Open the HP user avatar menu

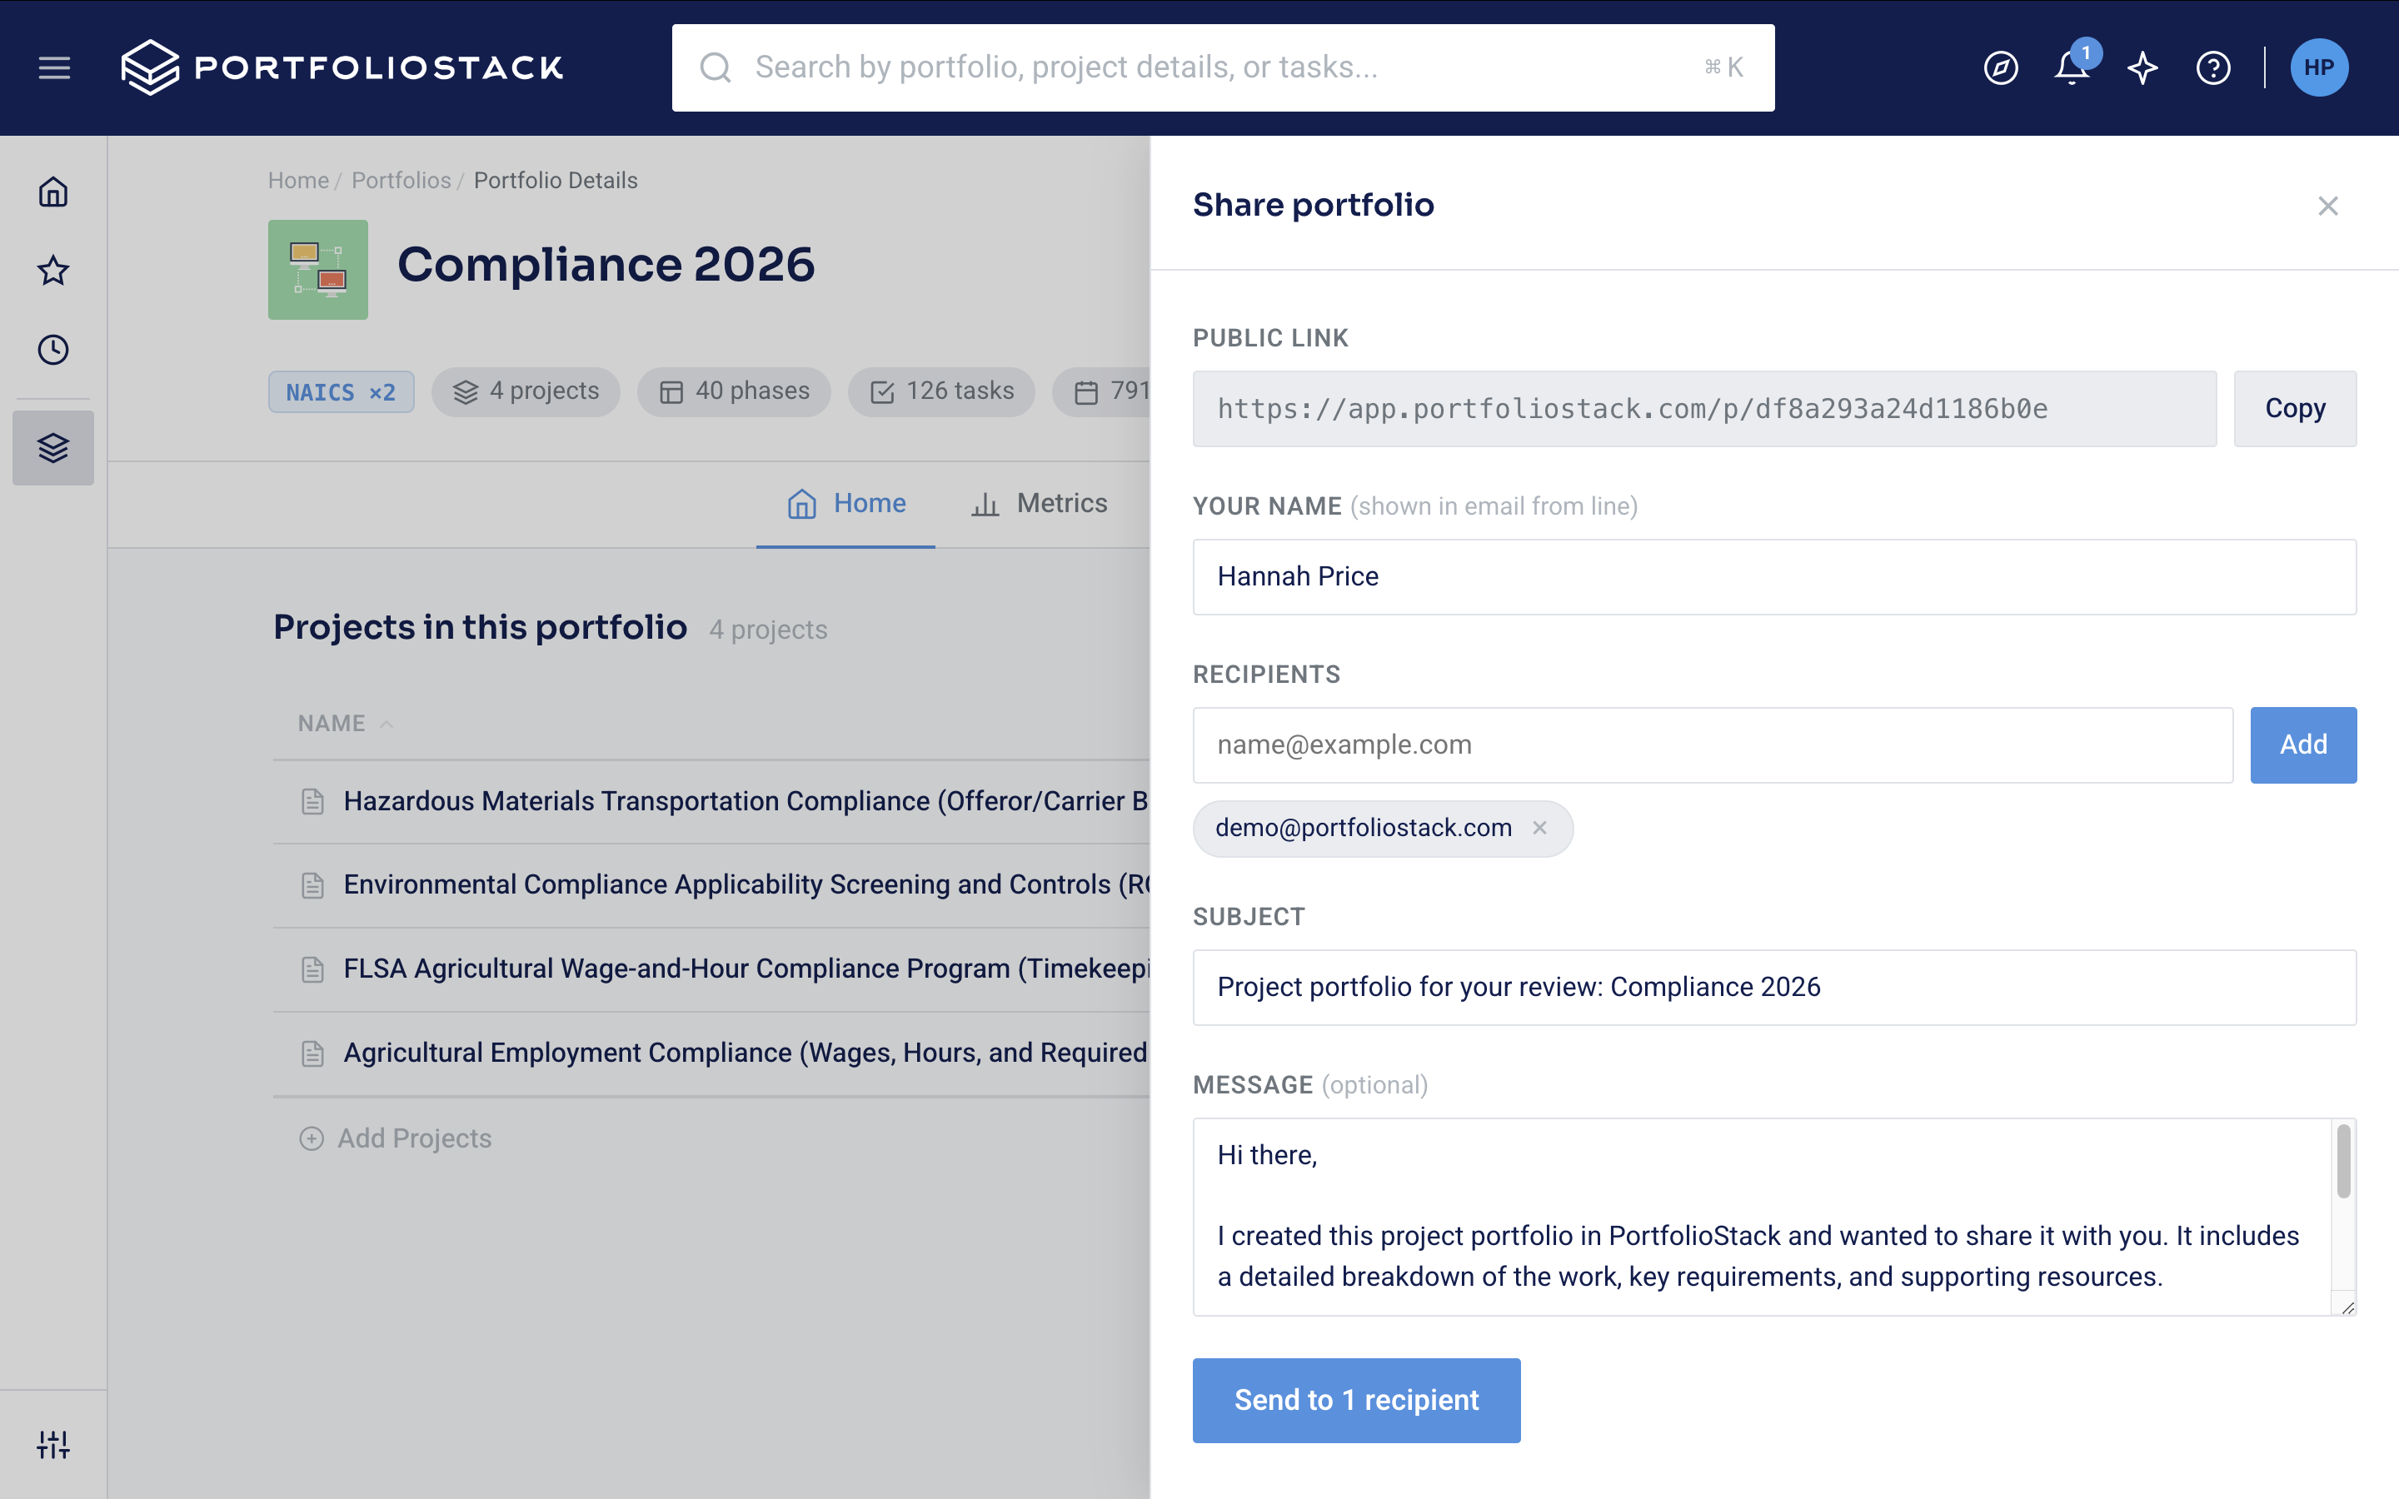2319,67
